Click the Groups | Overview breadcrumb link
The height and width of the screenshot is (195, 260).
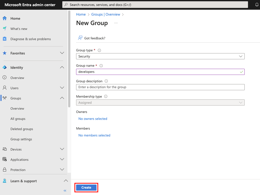click(x=106, y=14)
